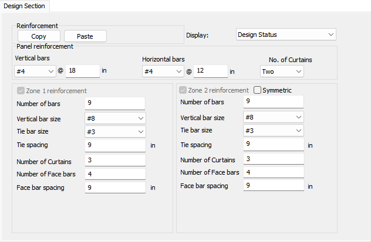Open Zone 1 Tie bar size dropdown
Viewport: 371px width, 242px height.
(114, 132)
